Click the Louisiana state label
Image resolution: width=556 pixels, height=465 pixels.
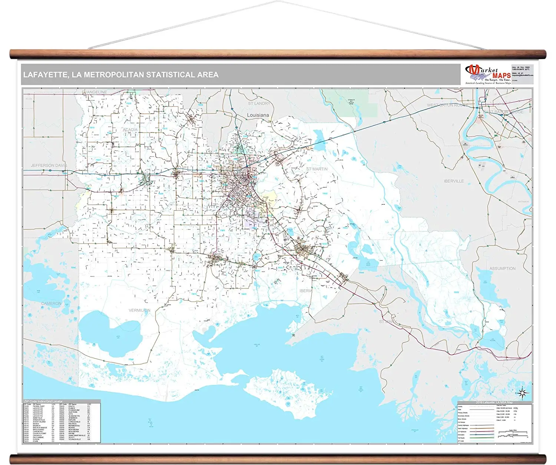[258, 115]
